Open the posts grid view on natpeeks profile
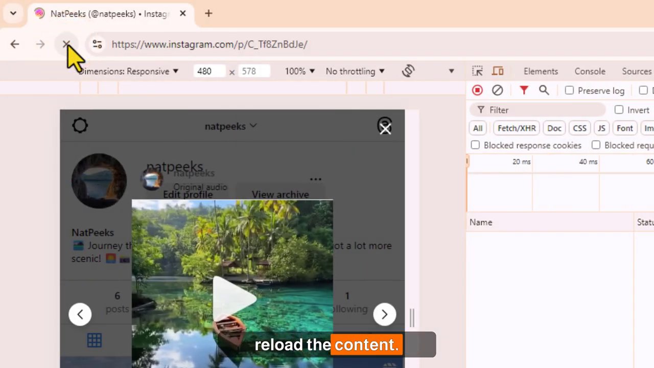 click(94, 340)
